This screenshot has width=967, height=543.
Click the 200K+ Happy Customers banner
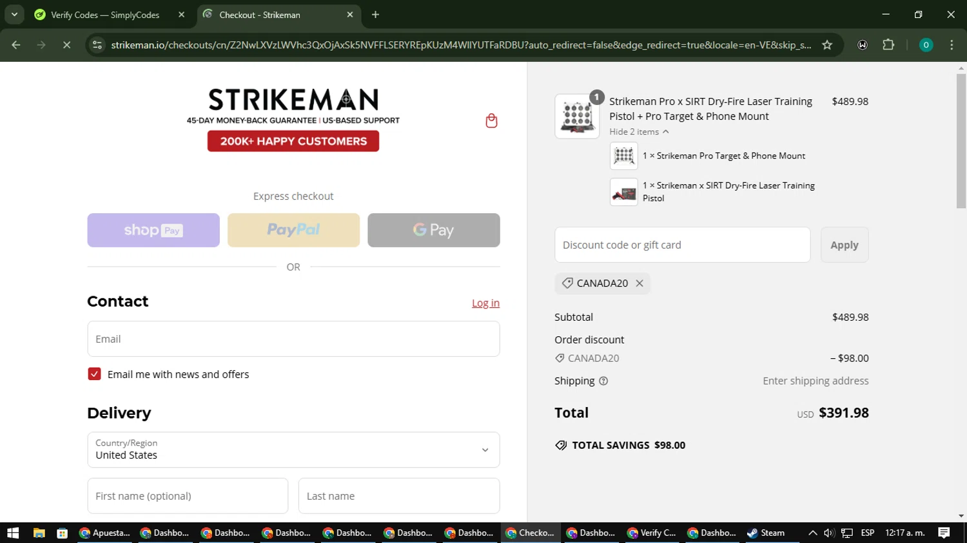(x=293, y=141)
